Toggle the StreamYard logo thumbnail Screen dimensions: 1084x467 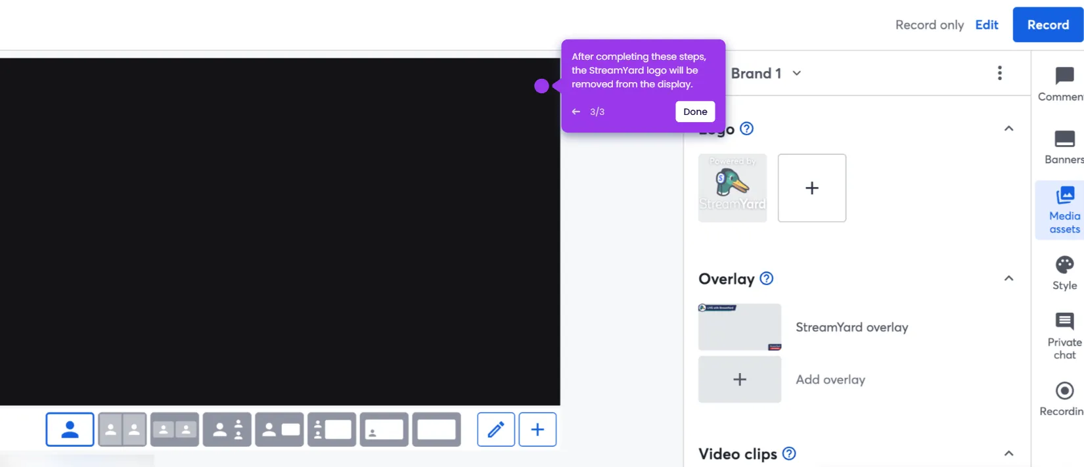733,188
